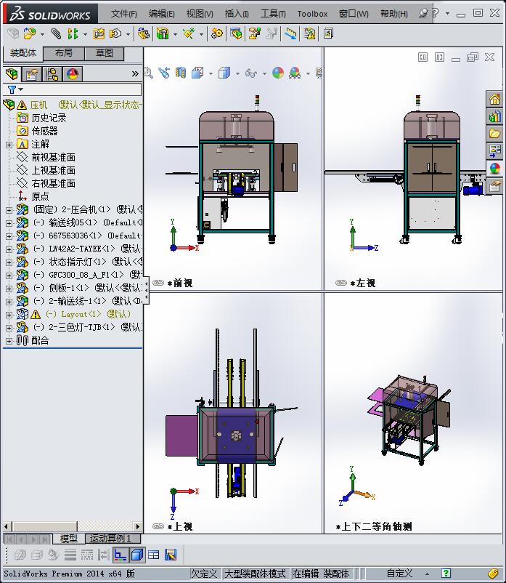Click the Linear Component Pattern icon
Viewport: 506px width, 583px height.
point(73,34)
